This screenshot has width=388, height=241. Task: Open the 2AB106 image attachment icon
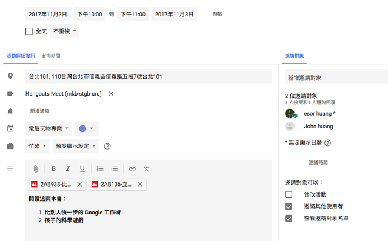[95, 184]
